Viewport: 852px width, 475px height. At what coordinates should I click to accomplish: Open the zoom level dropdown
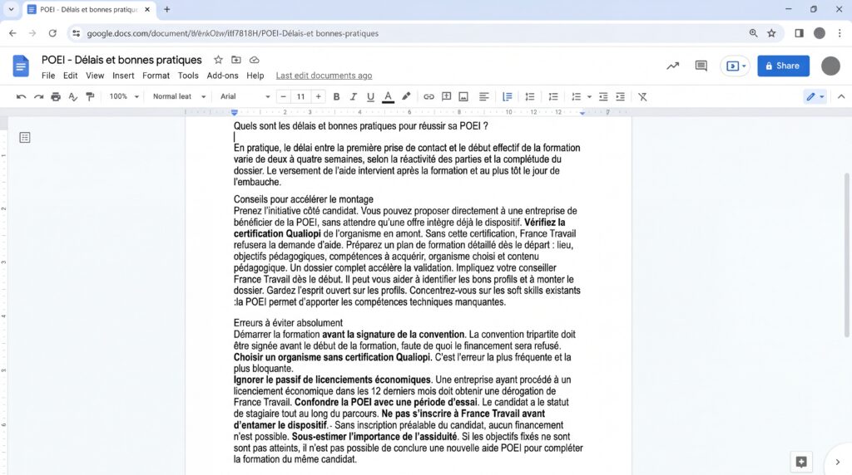[124, 96]
